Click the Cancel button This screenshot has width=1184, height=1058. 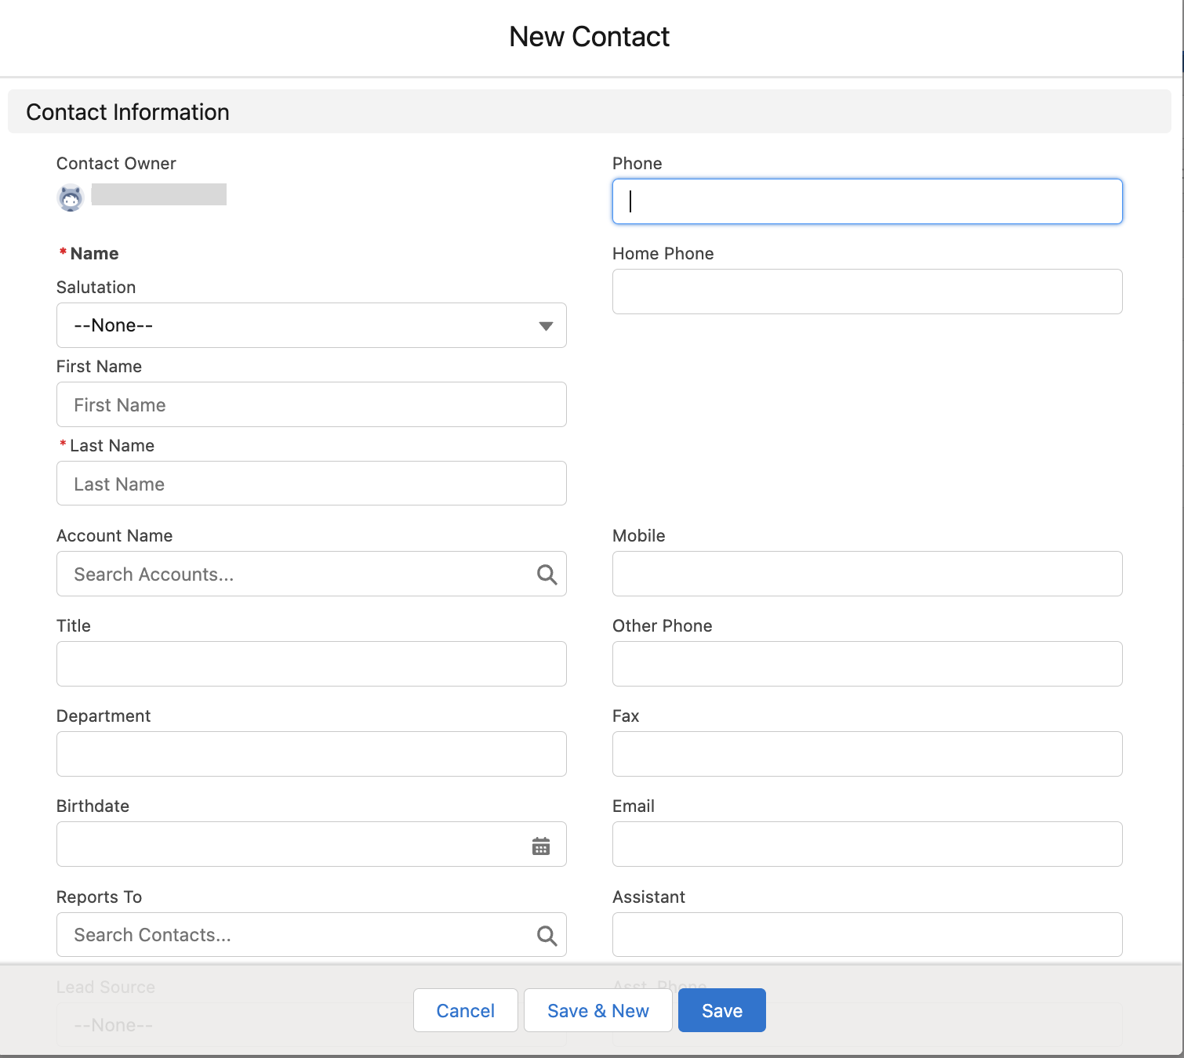(x=466, y=1010)
